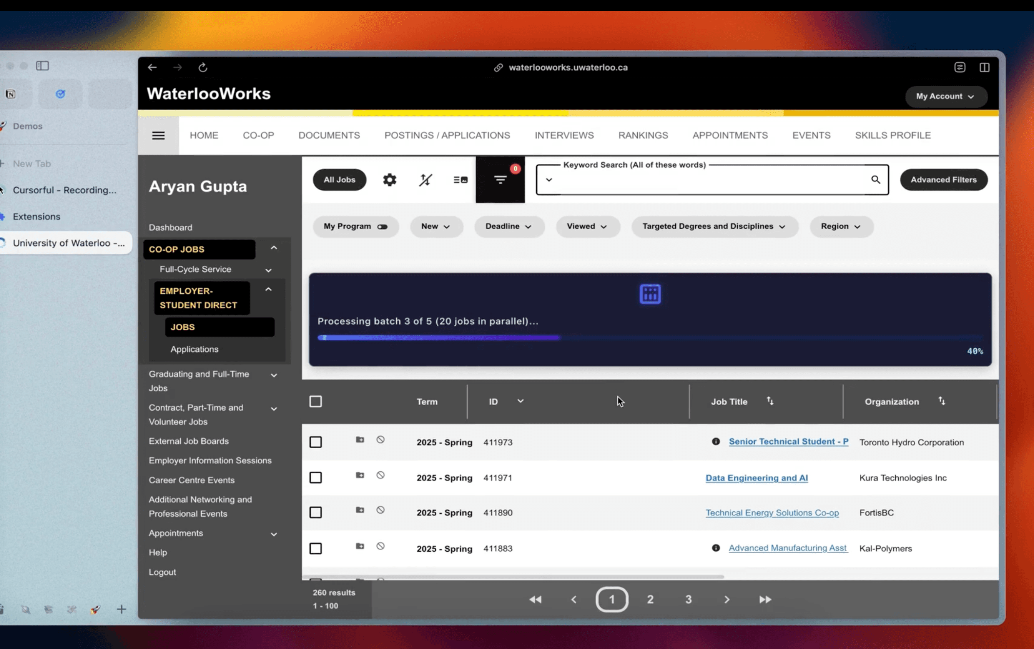Screen dimensions: 1034x649
Task: Open keyword search mode chevron
Action: coord(549,180)
